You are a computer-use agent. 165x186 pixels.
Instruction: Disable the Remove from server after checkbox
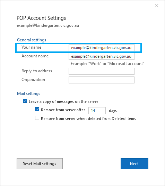click(x=37, y=109)
